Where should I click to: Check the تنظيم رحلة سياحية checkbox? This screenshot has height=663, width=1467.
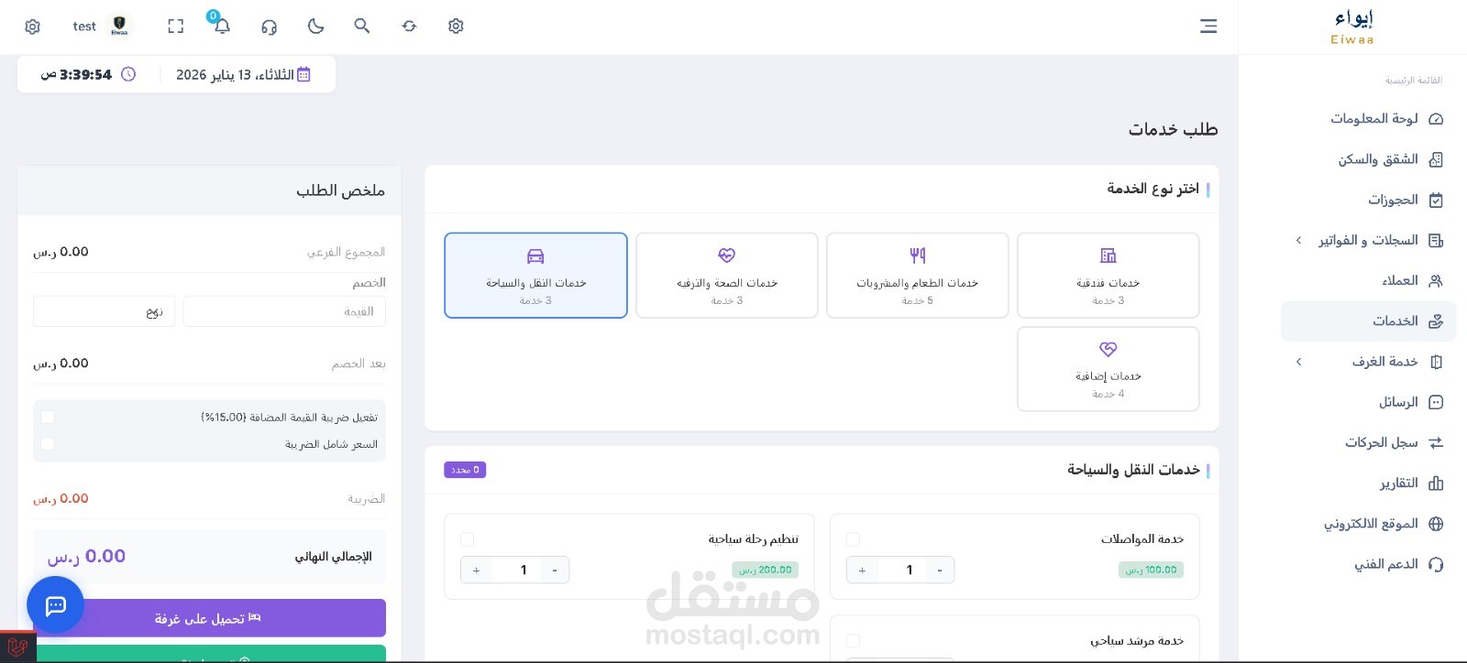click(x=467, y=539)
